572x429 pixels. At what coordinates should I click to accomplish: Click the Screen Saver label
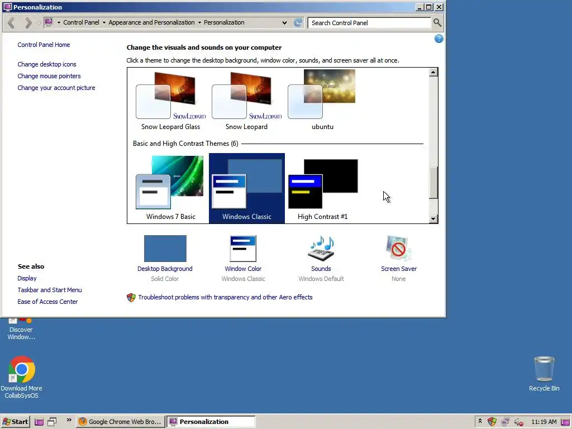tap(399, 269)
